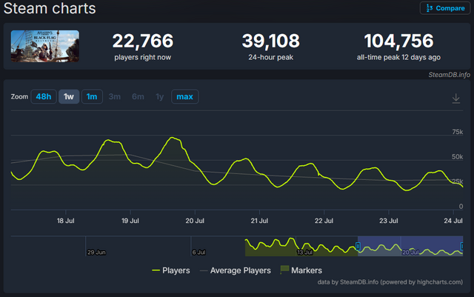Switch zoom to 1m
The width and height of the screenshot is (474, 297).
pyautogui.click(x=92, y=96)
